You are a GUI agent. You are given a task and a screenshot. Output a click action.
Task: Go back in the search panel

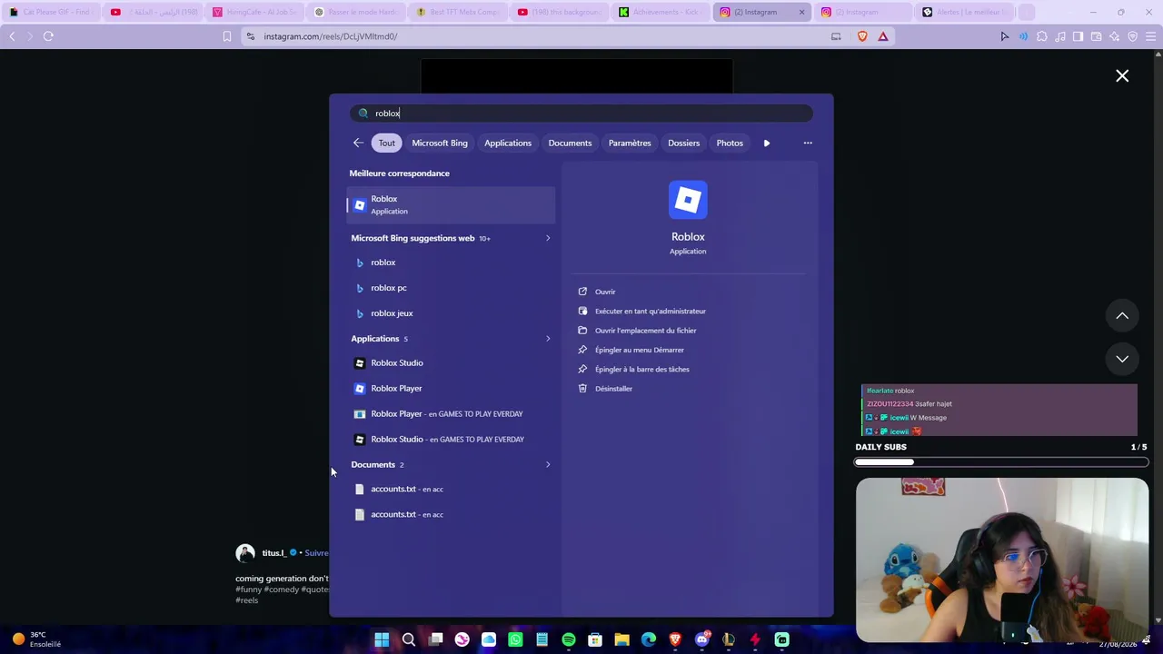point(358,143)
